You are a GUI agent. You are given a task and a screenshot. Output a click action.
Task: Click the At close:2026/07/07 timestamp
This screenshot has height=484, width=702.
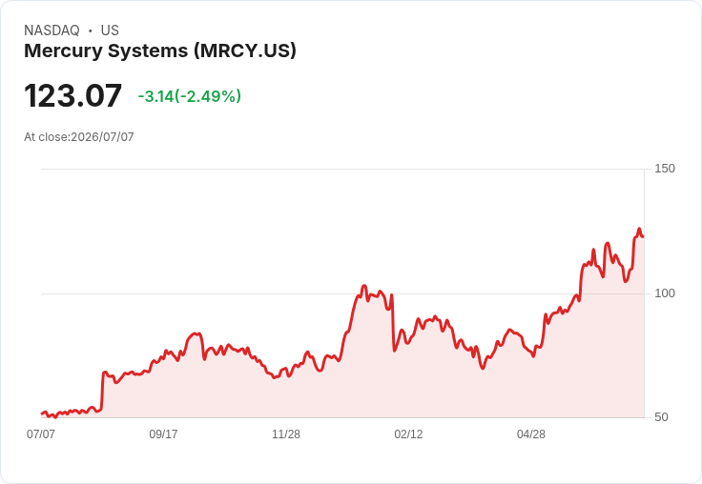[79, 137]
